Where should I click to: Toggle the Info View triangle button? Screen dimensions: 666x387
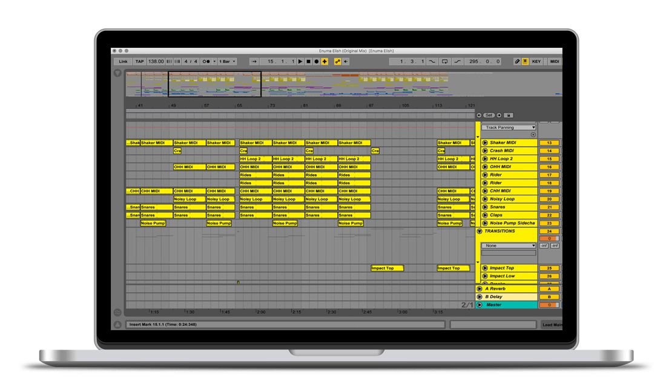(117, 325)
